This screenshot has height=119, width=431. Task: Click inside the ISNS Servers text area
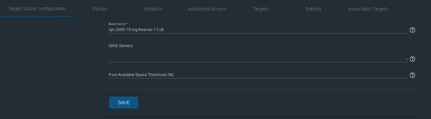point(258,56)
